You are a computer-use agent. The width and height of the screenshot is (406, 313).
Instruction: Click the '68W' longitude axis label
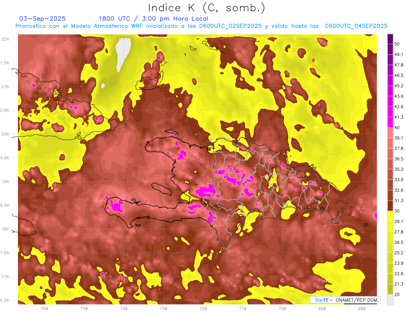coord(362,309)
